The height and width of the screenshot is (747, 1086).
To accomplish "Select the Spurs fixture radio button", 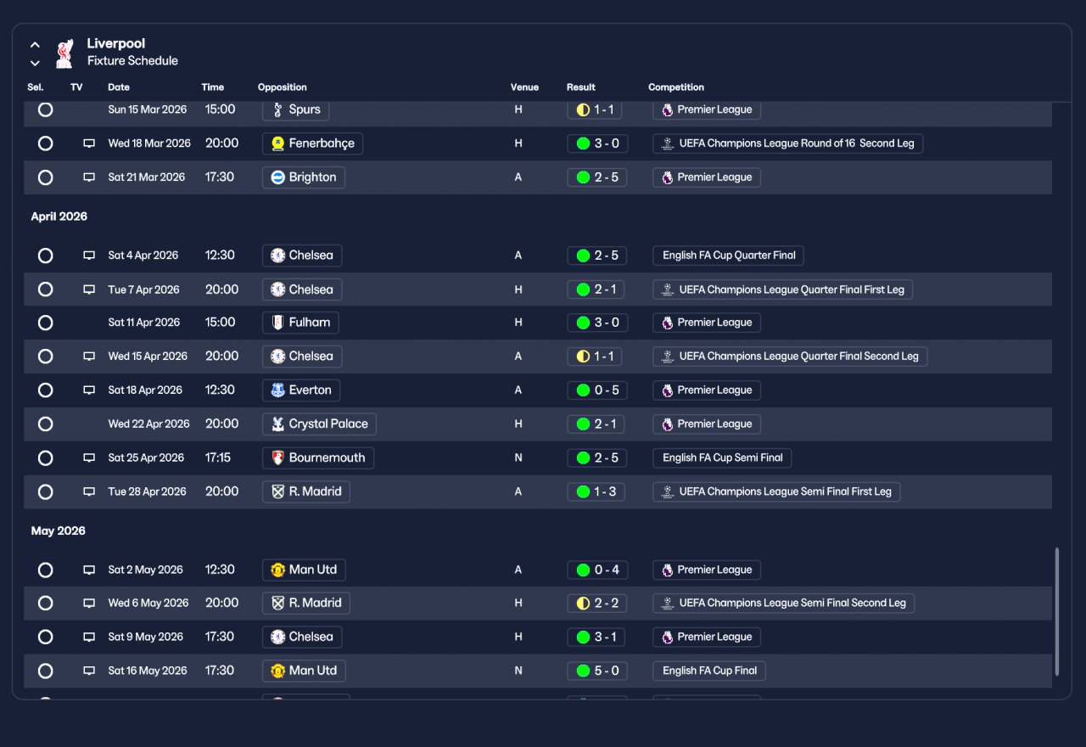I will point(46,110).
